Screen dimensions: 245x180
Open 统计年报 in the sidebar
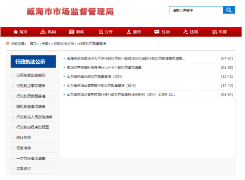coord(24,138)
